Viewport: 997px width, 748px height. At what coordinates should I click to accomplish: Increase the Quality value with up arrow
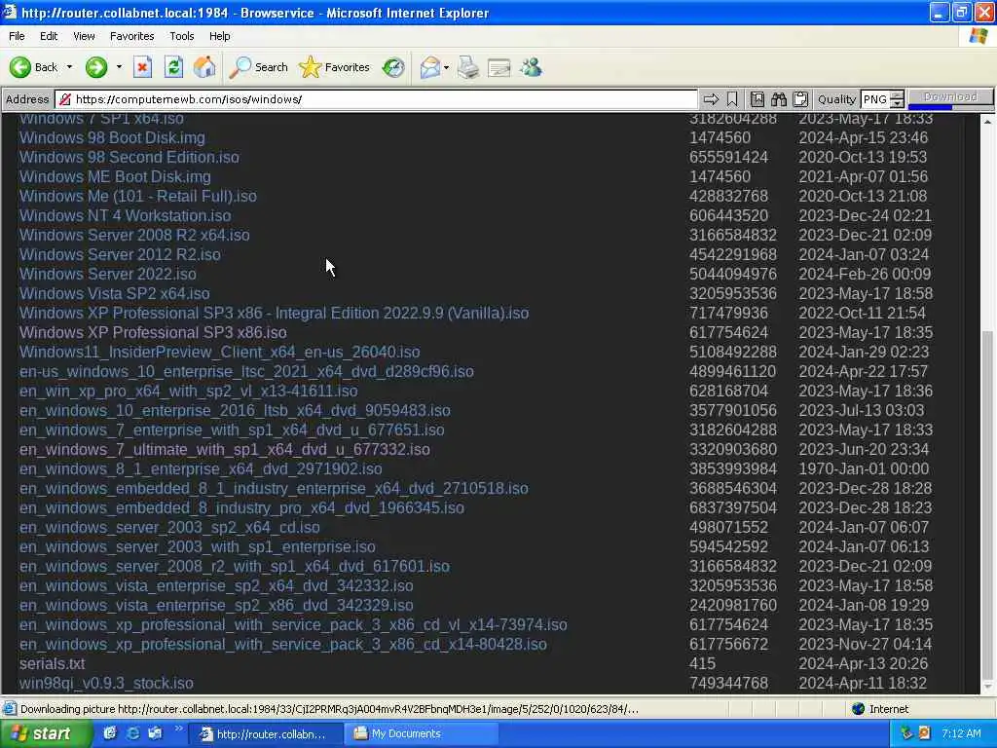coord(897,94)
